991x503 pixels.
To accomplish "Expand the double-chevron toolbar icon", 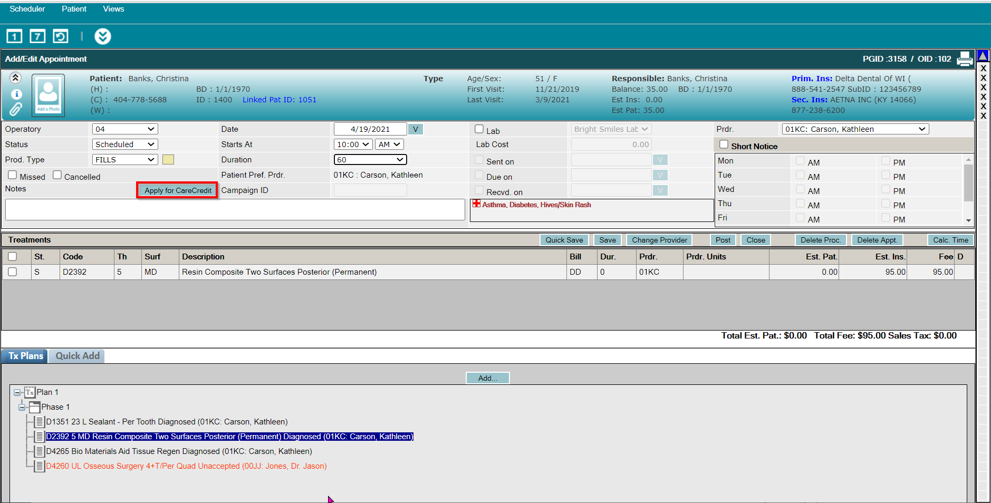I will tap(103, 36).
